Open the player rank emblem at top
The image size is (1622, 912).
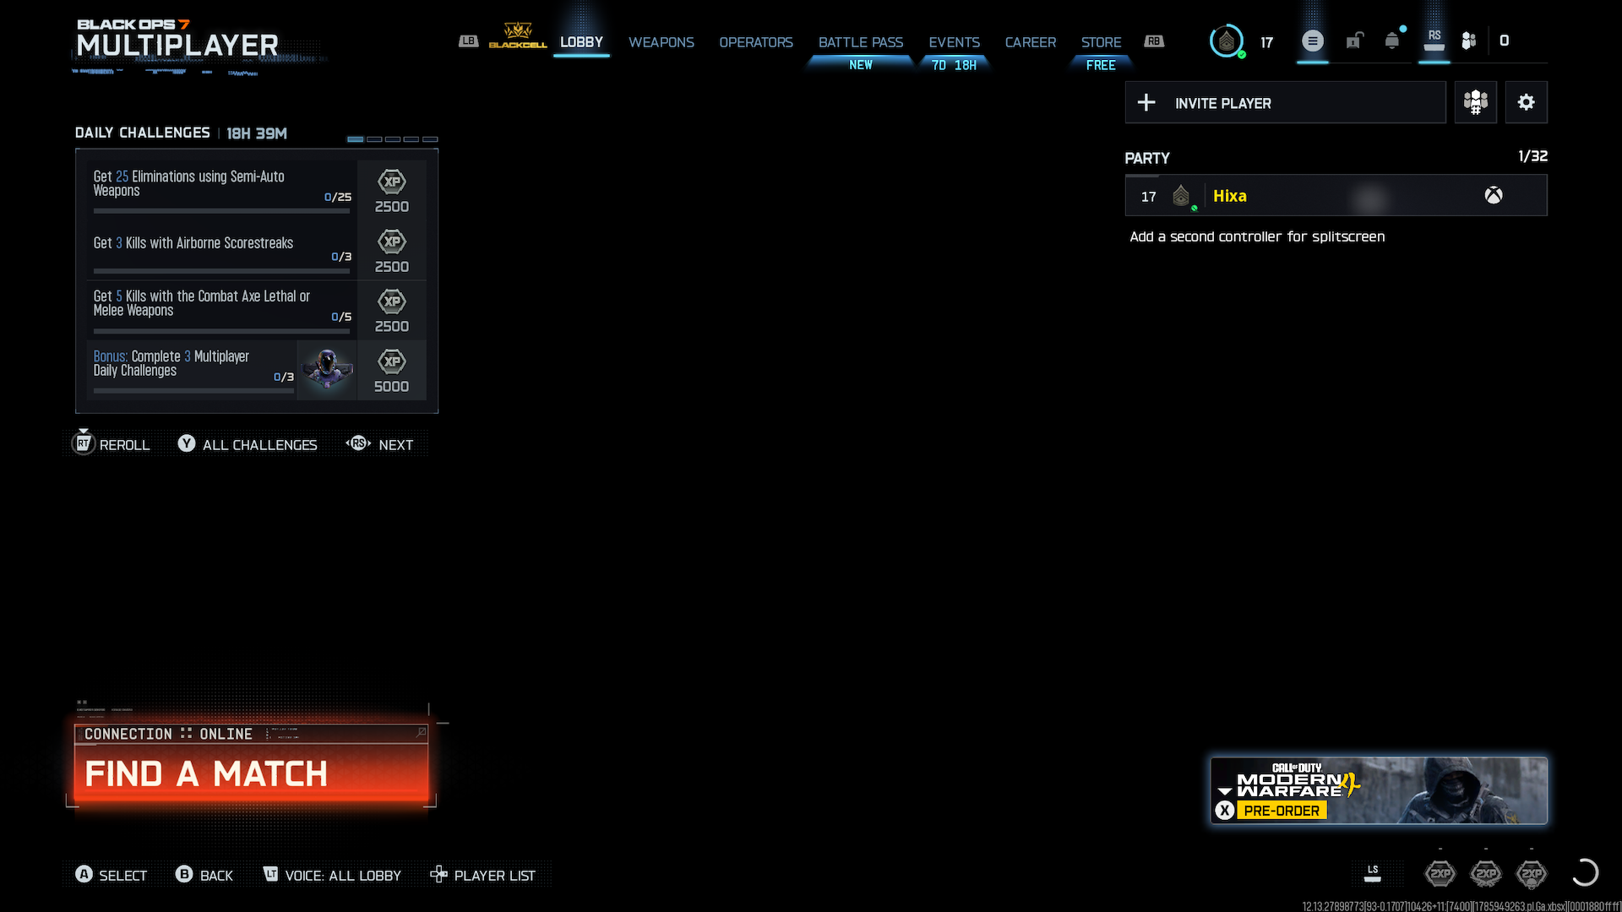(x=1227, y=41)
